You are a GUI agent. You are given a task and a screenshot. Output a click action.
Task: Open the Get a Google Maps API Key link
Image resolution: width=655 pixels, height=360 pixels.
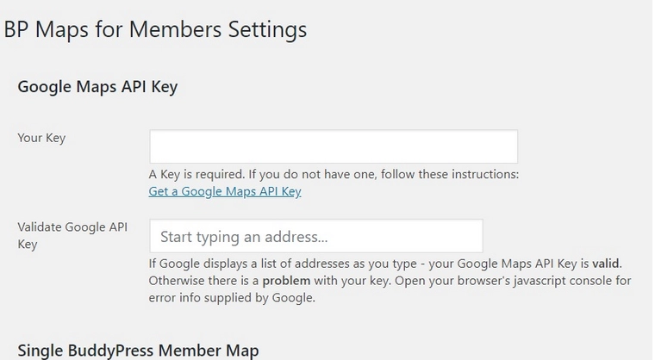pos(225,191)
